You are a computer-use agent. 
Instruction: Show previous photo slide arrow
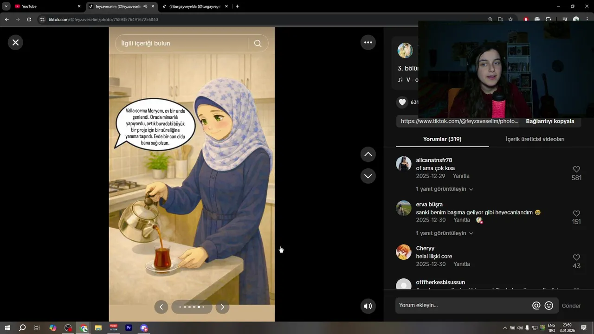[161, 307]
